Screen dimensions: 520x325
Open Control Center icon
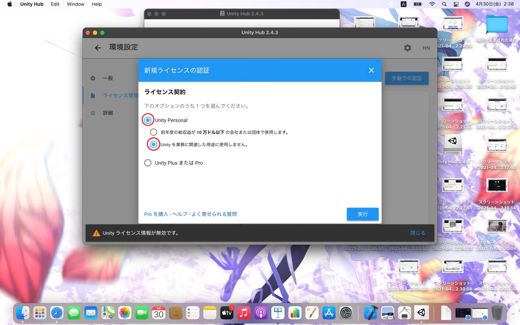coord(456,4)
